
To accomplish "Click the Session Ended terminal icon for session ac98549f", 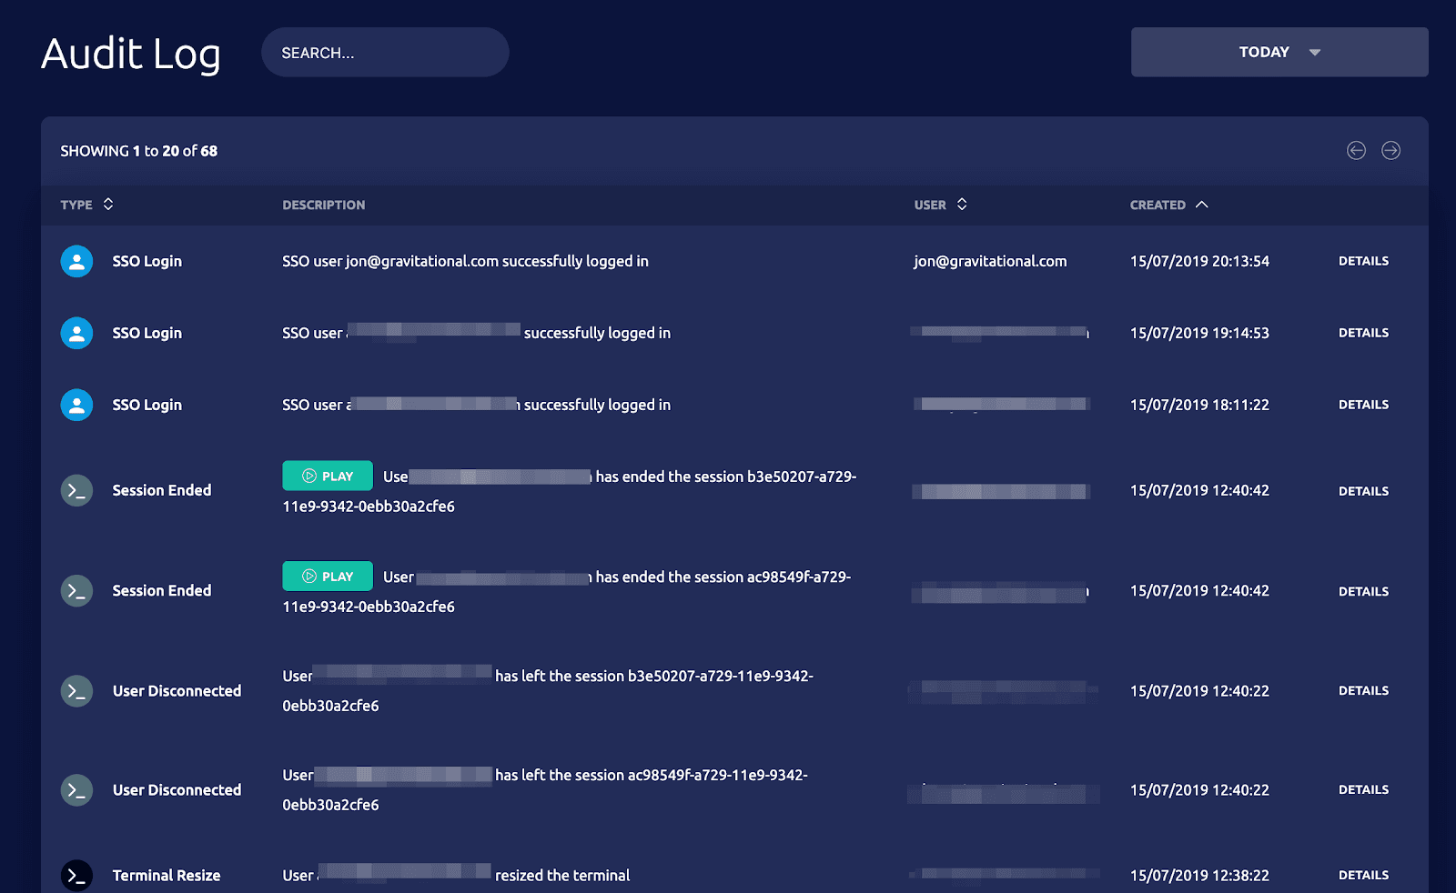I will [76, 590].
